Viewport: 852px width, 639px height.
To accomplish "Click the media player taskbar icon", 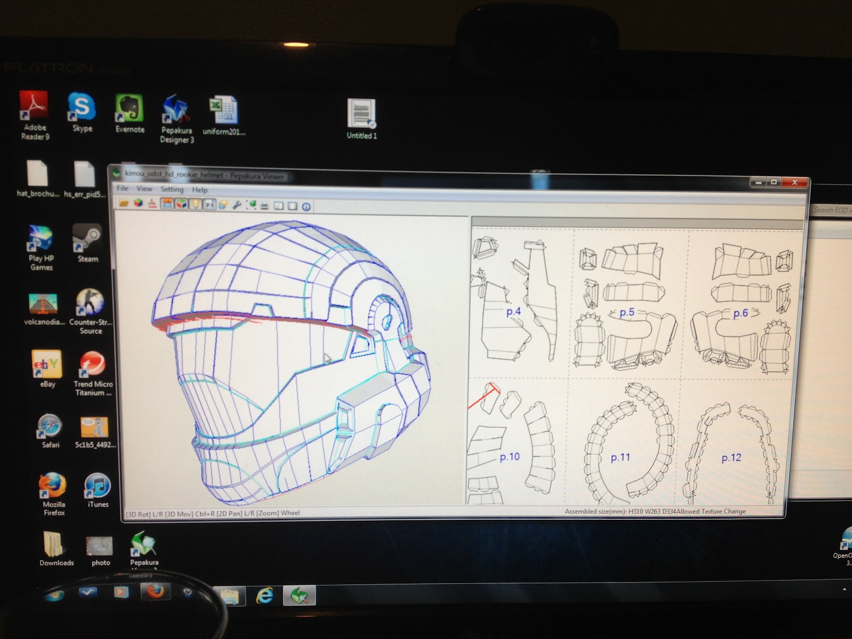I will [121, 592].
